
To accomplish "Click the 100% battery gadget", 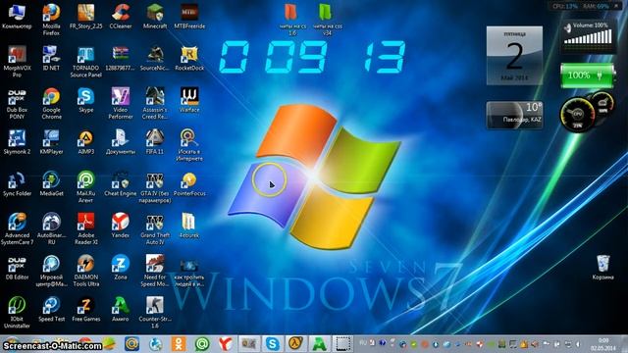I will tap(587, 76).
